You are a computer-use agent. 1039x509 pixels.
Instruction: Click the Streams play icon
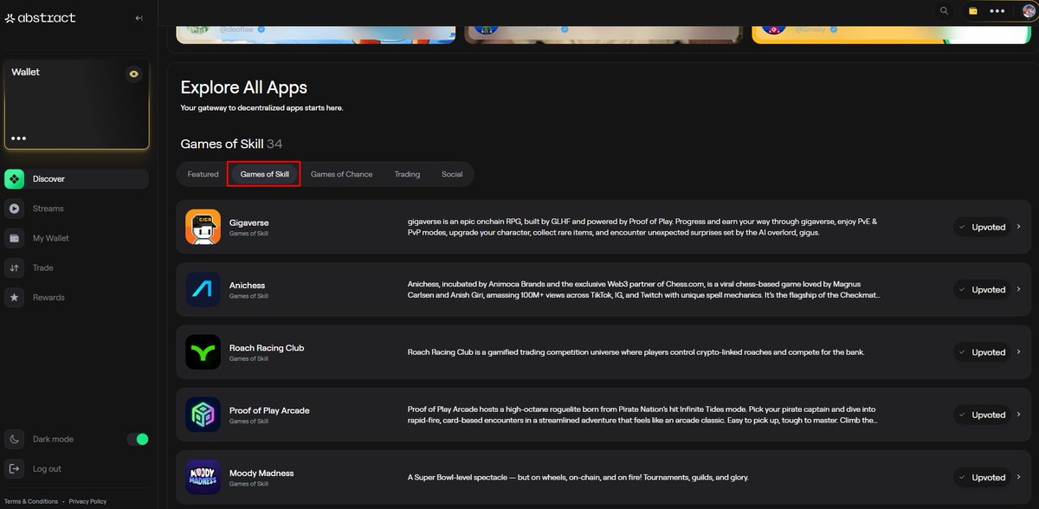tap(15, 209)
